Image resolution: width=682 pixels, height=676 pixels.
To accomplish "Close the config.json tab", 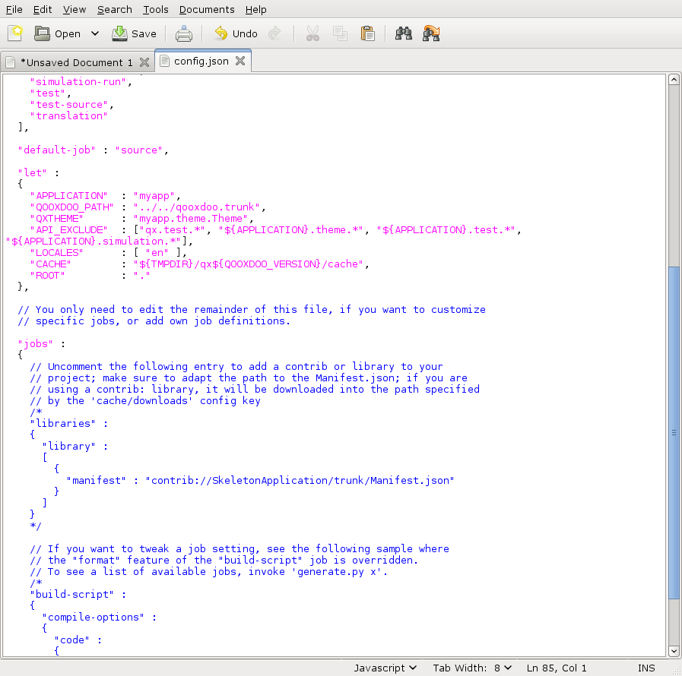I will point(240,62).
